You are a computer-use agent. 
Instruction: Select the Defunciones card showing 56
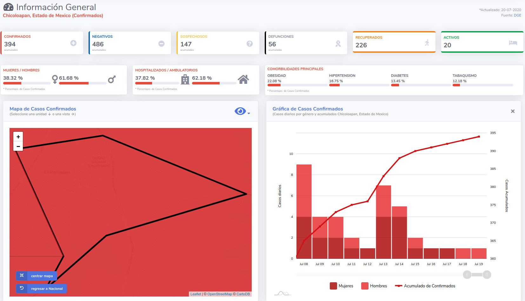tap(306, 43)
